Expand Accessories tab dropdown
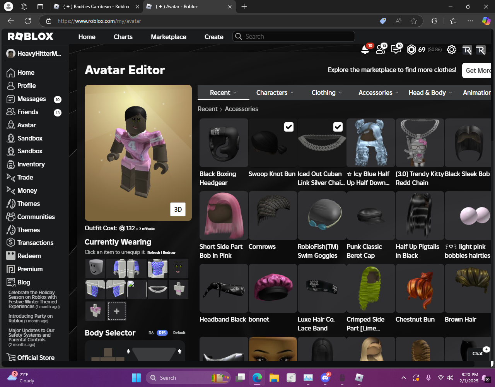This screenshot has height=387, width=495. (x=379, y=92)
